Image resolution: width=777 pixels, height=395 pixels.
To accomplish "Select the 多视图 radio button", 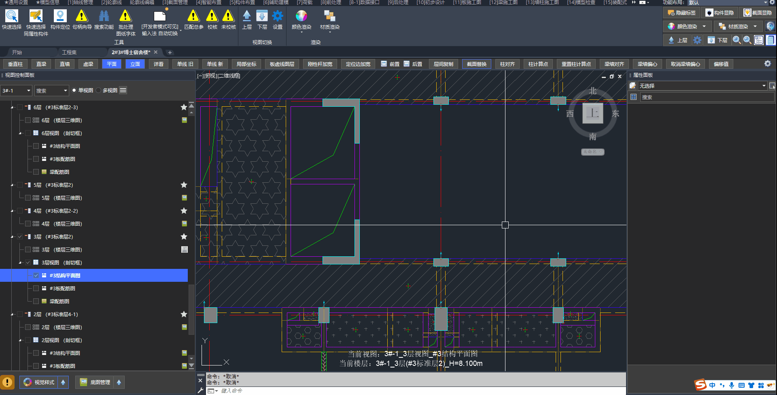I will click(98, 90).
